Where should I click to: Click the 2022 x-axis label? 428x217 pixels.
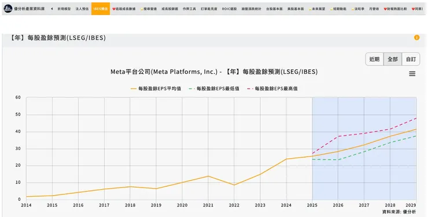pyautogui.click(x=234, y=205)
